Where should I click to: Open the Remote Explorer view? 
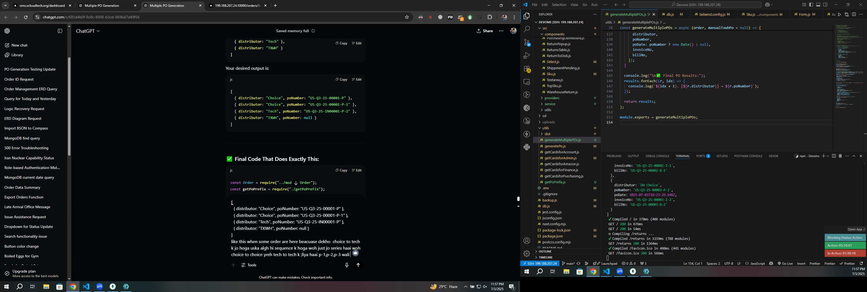pos(527,82)
